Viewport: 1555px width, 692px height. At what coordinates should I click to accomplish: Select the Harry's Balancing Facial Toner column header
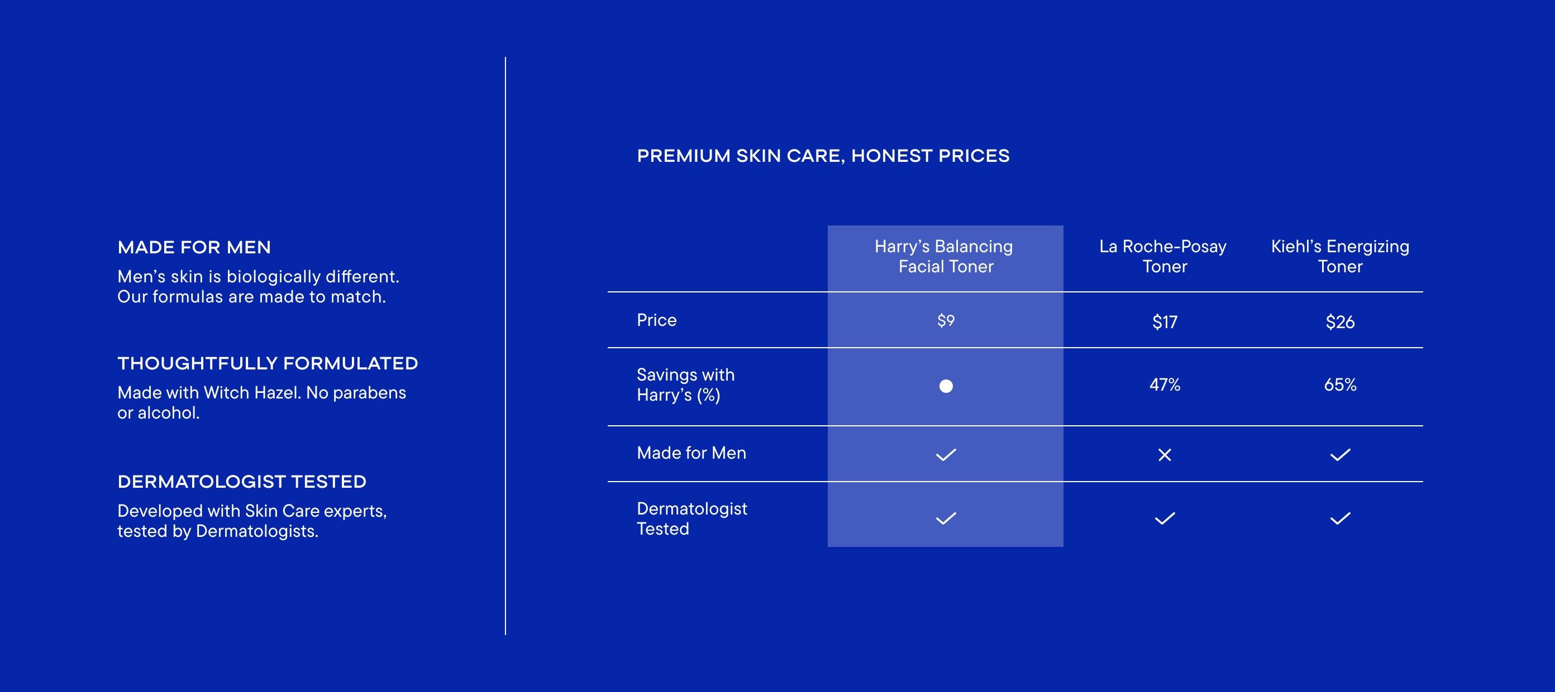[x=945, y=256]
